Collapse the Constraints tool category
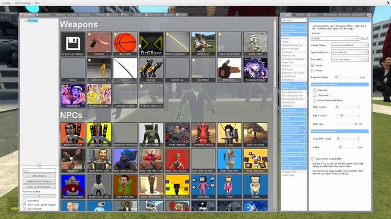This screenshot has height=219, width=391. click(294, 26)
